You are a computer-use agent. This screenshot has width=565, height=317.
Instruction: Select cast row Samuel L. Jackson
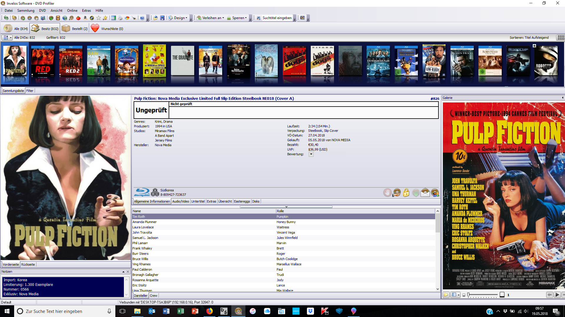283,238
